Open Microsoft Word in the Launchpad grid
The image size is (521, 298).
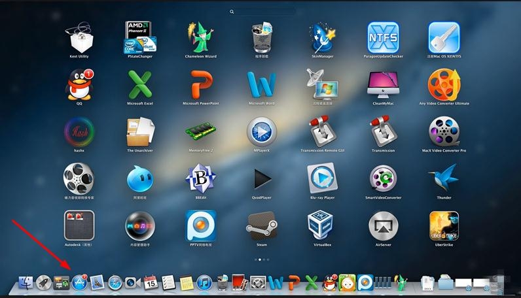pos(262,84)
